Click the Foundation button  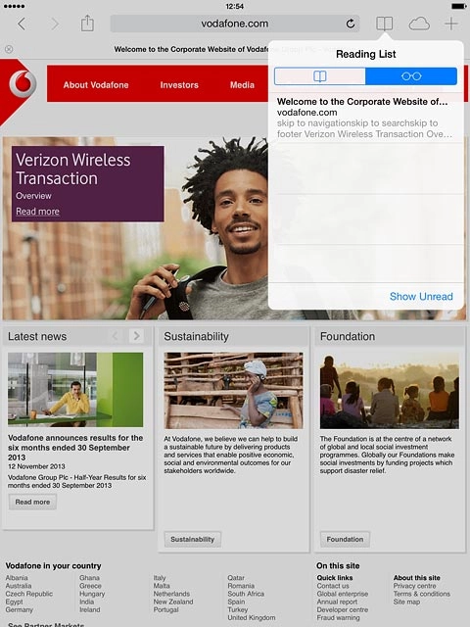pyautogui.click(x=345, y=539)
